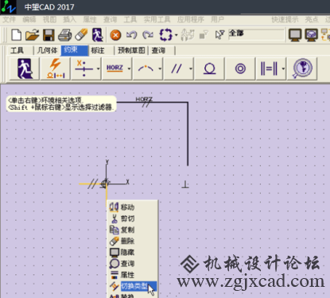330x298 pixels.
Task: Choose 复制 in the context menu
Action: point(133,229)
